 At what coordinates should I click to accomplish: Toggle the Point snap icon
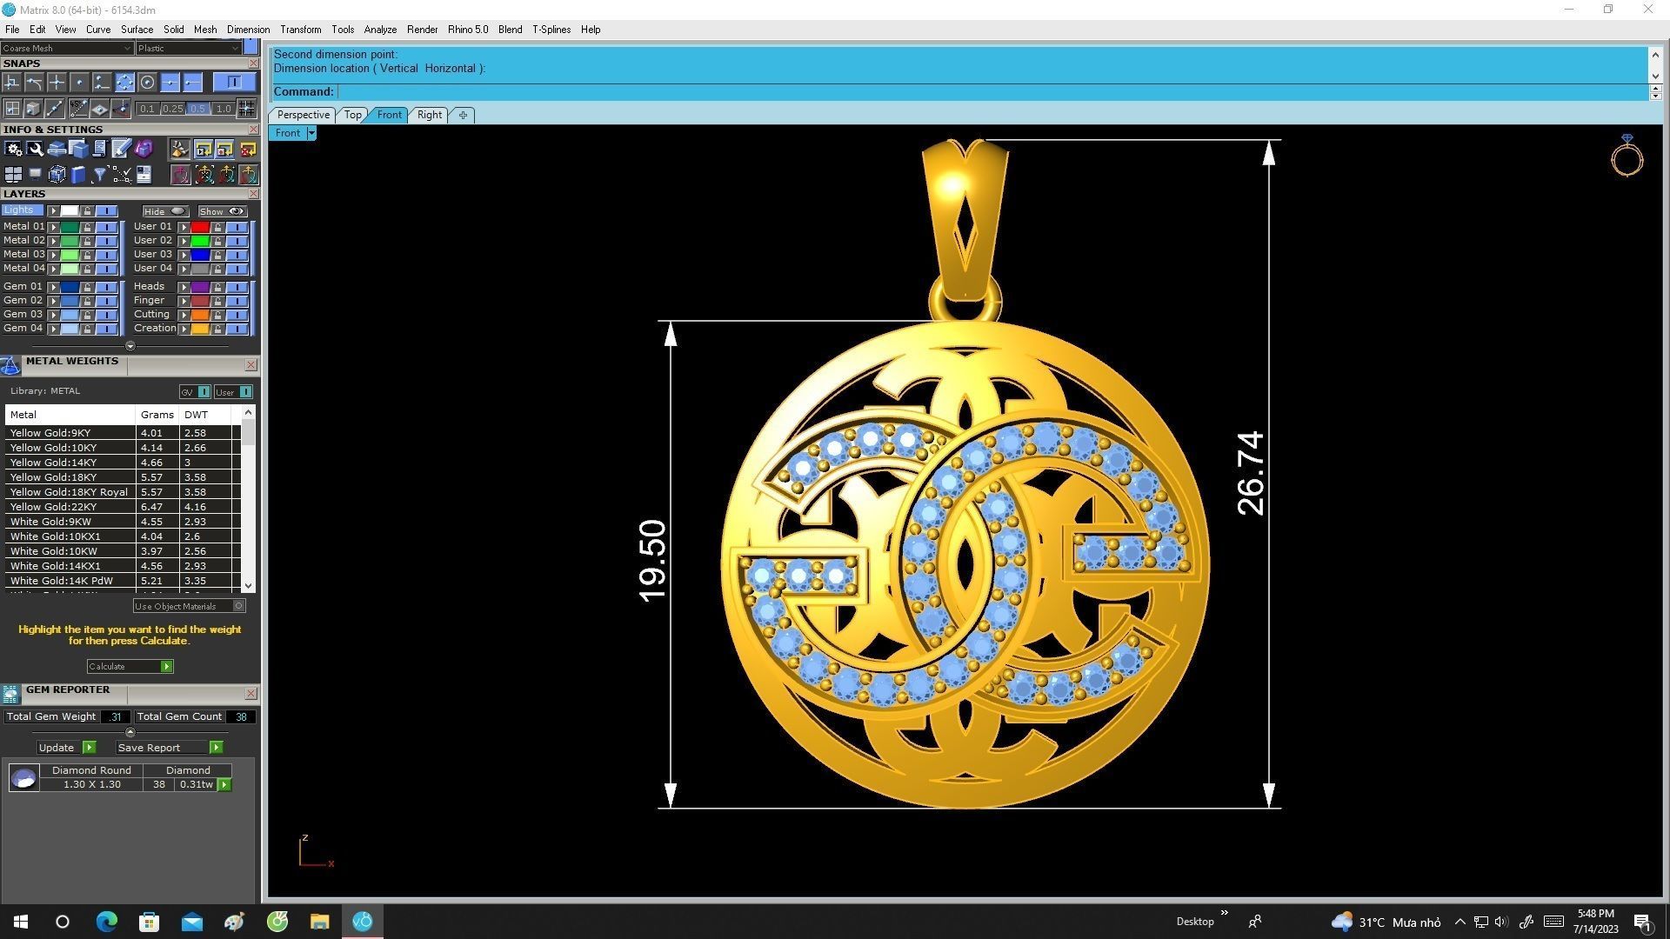[x=79, y=83]
